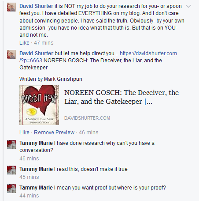Click the 47 mins timestamp
This screenshot has height=201, width=199.
point(44,43)
